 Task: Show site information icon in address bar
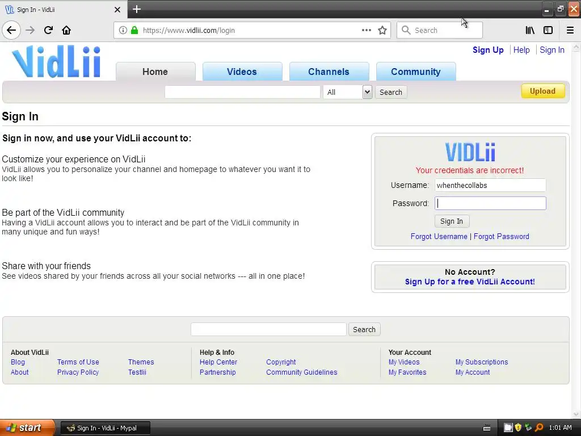(x=123, y=30)
